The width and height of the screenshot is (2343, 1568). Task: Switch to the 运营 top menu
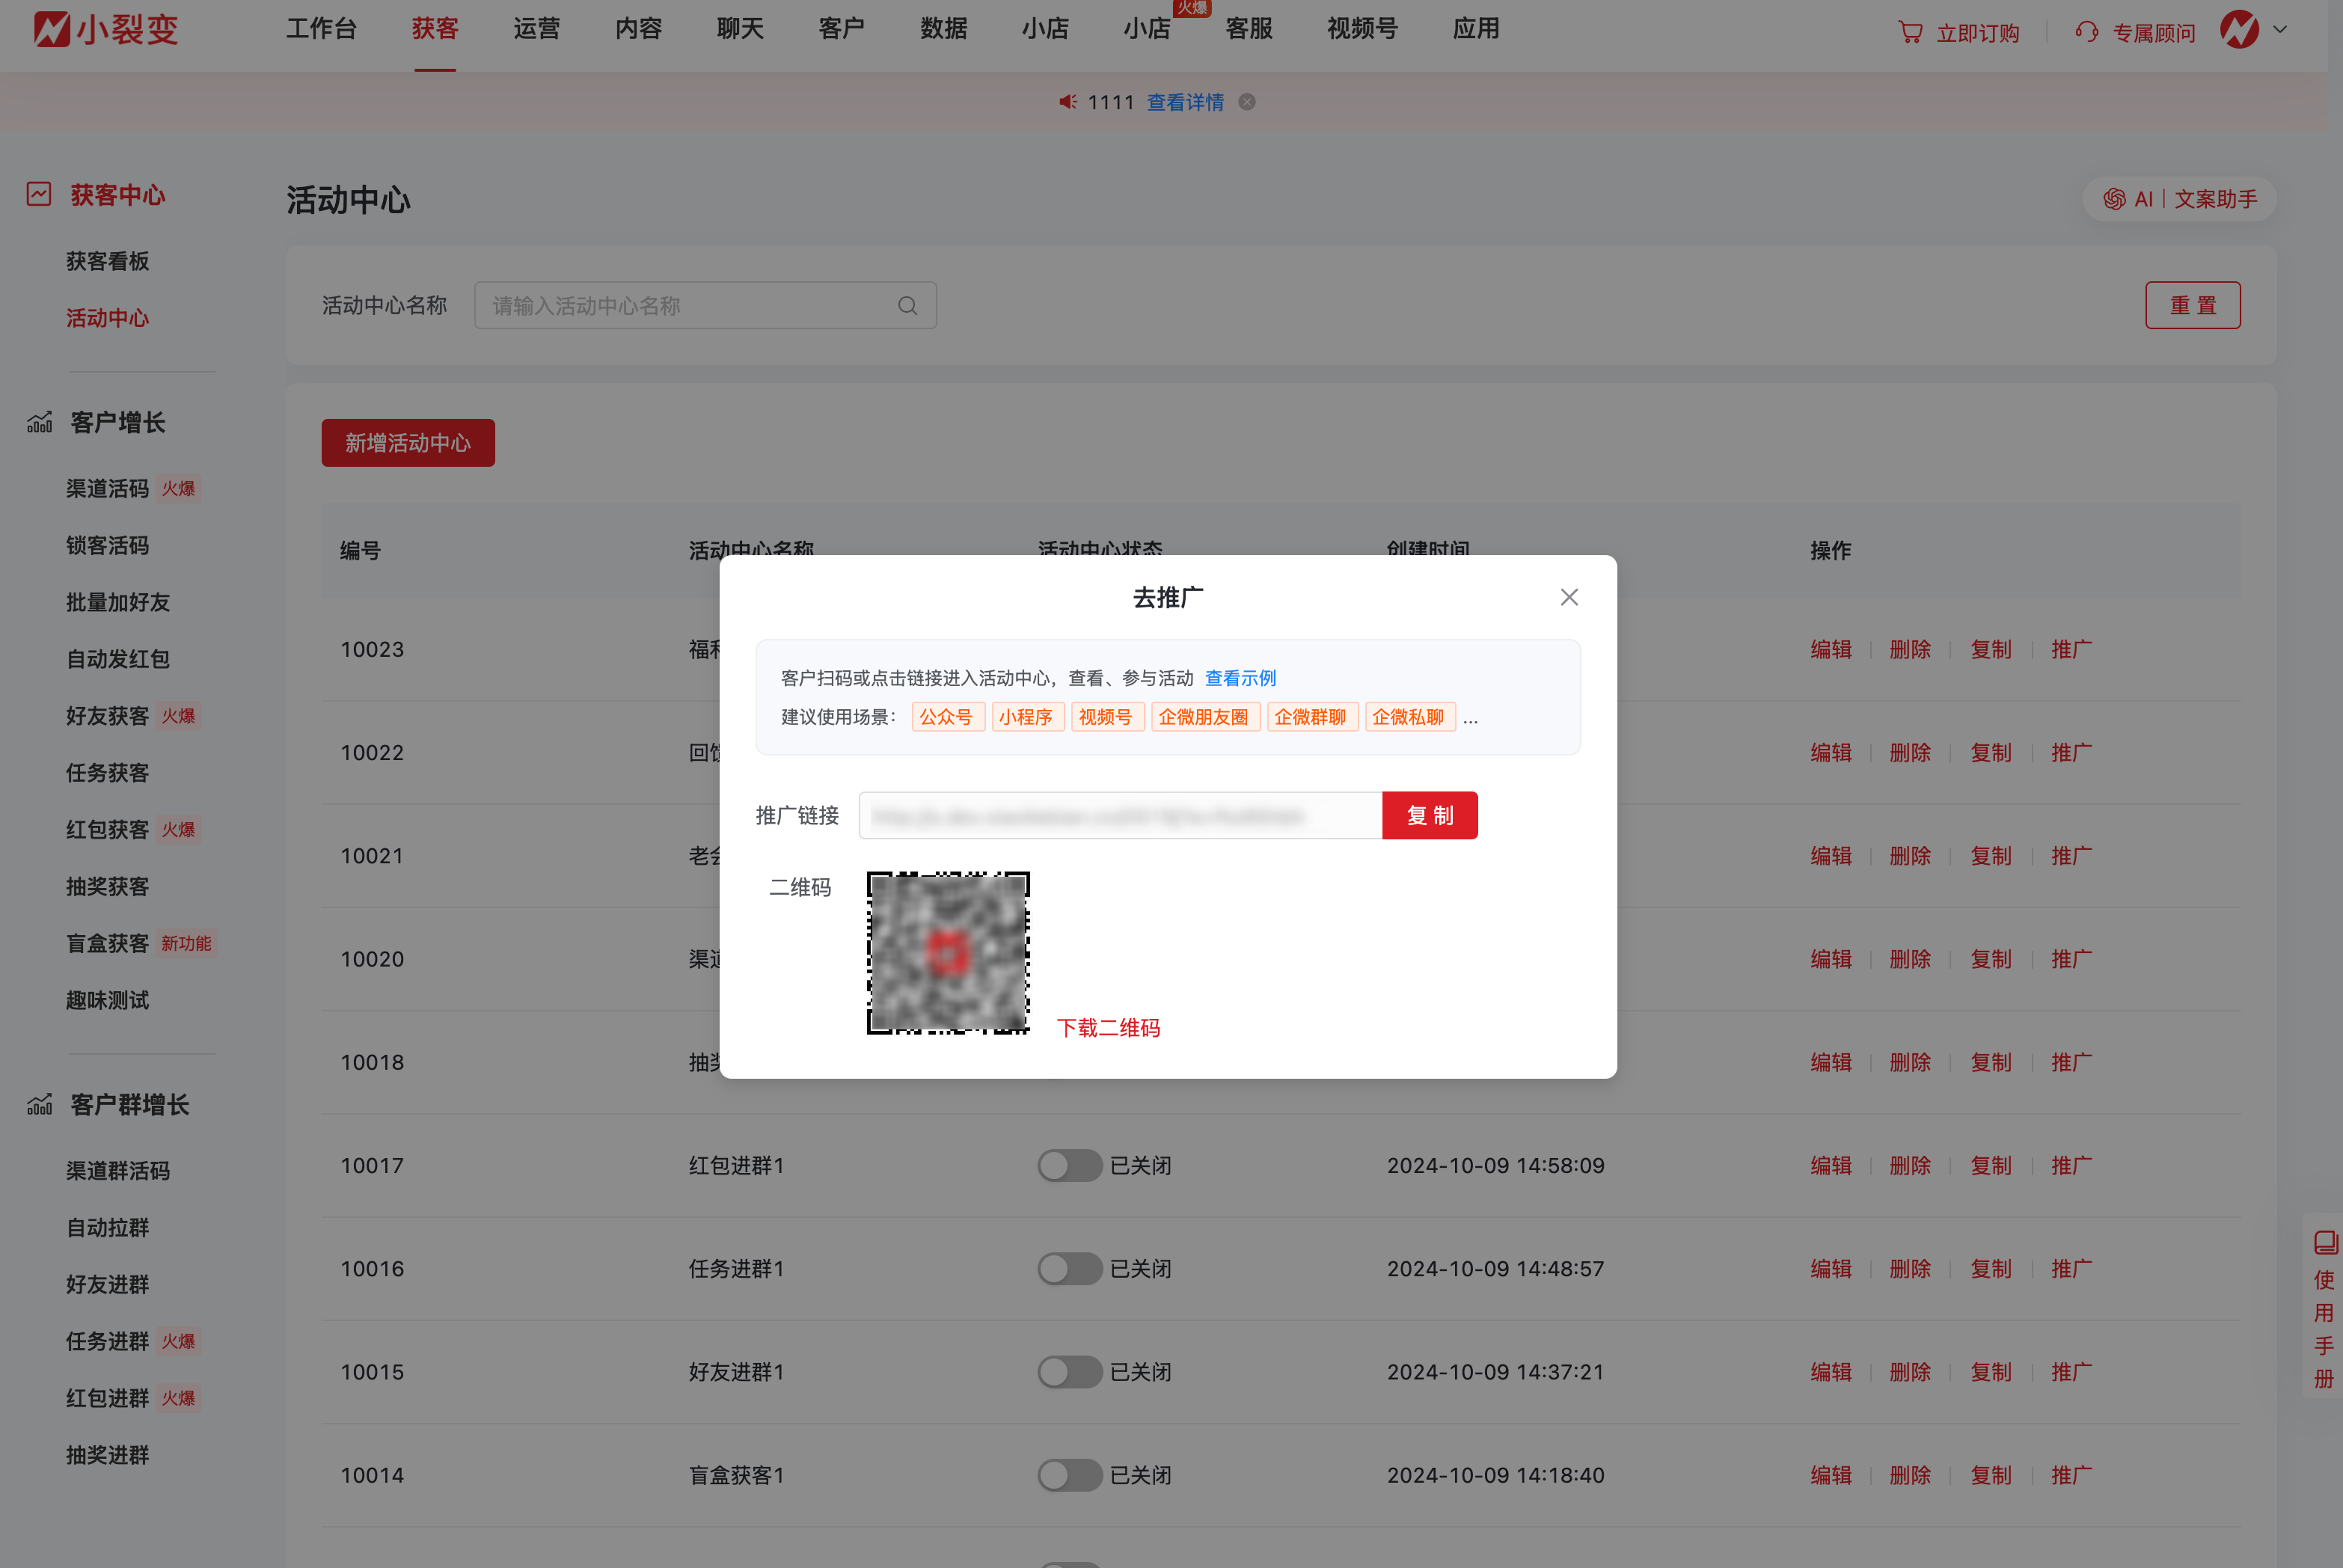click(x=536, y=29)
